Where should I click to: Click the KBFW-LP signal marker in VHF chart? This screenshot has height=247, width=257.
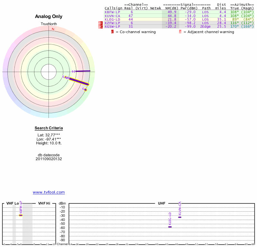(21, 215)
